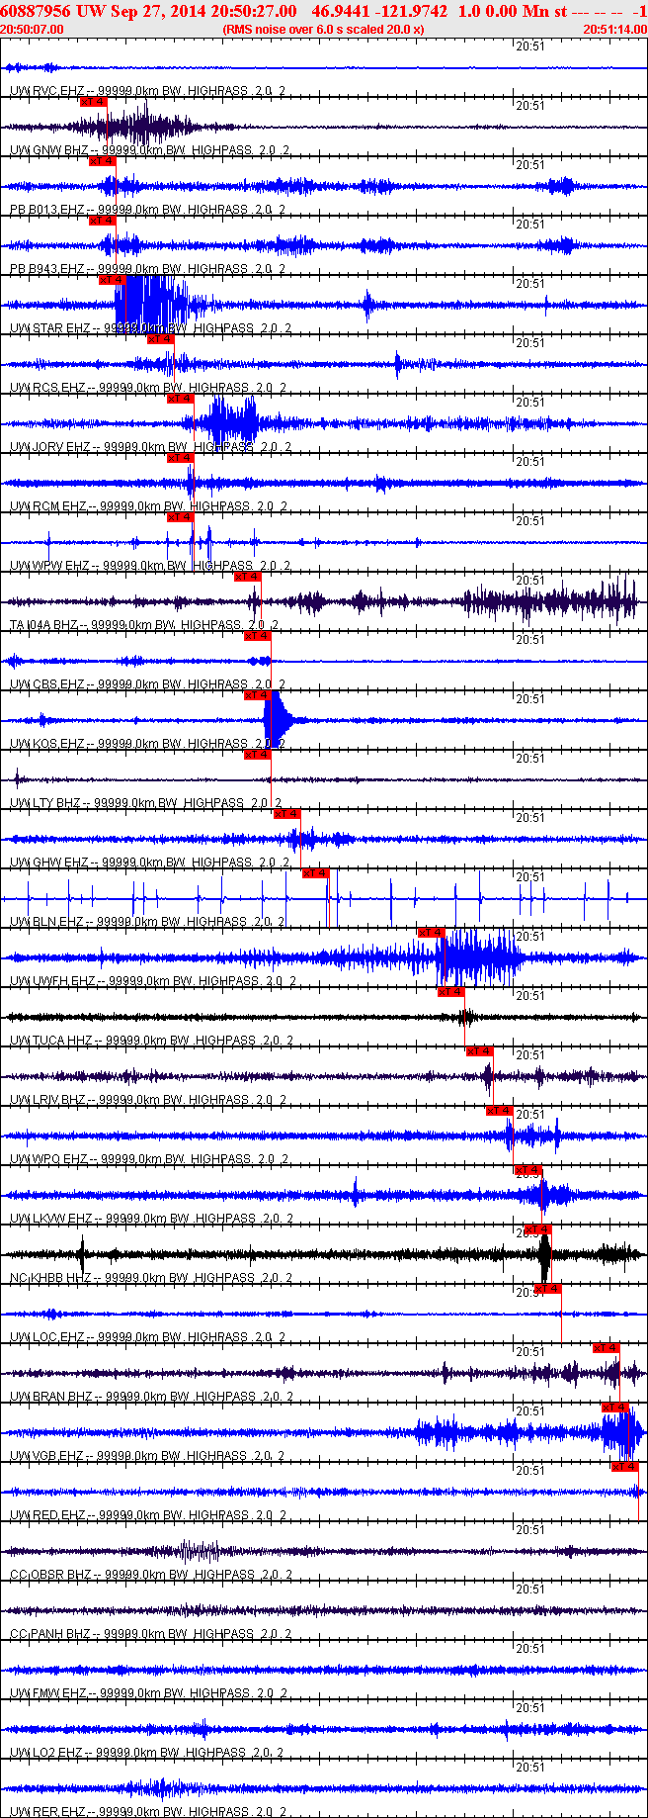Viewport: 648px width, 1818px height.
Task: Select the UW BLN EHZ station label
Action: [148, 922]
